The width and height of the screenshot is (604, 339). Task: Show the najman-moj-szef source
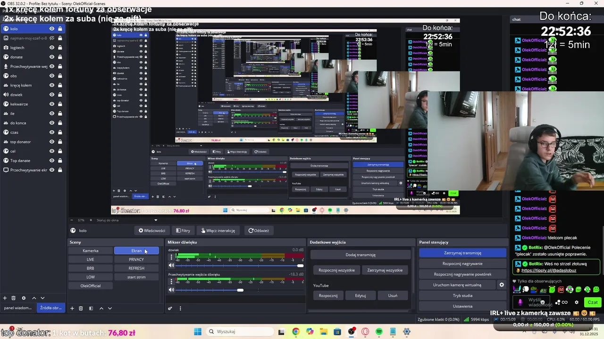pyautogui.click(x=52, y=38)
